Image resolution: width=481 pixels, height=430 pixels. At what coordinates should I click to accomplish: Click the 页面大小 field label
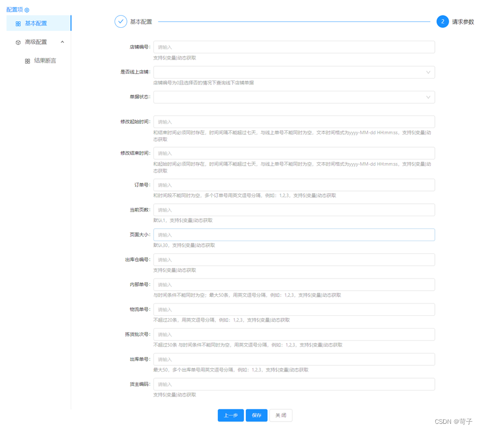pyautogui.click(x=140, y=235)
